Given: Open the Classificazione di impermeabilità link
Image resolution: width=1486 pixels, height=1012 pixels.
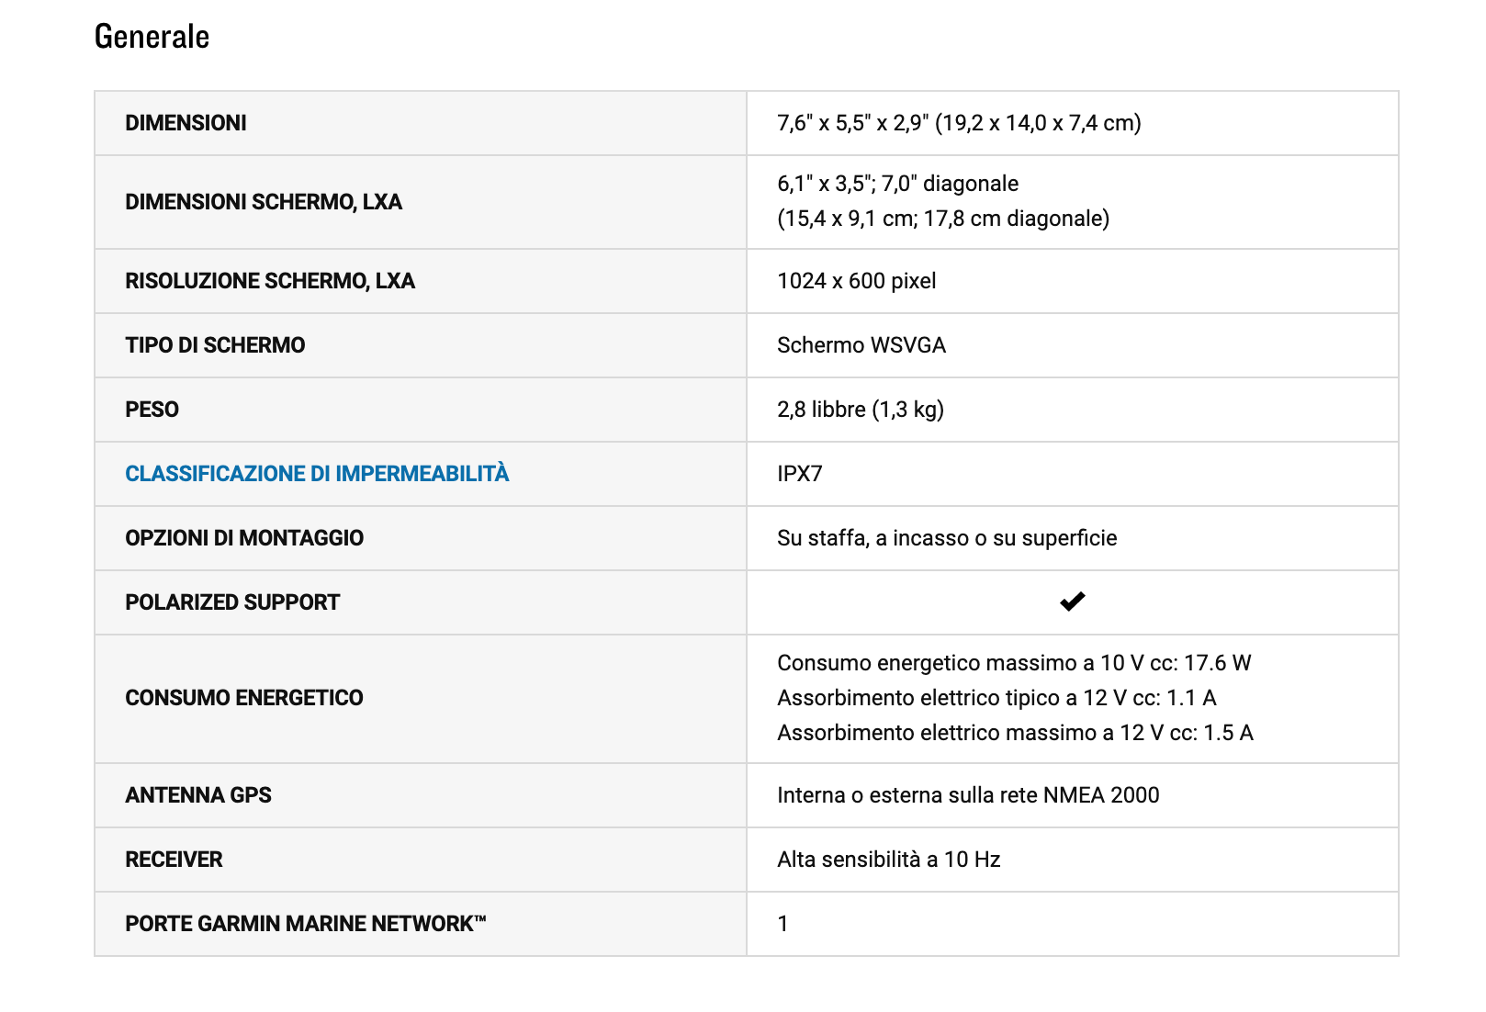Looking at the screenshot, I should pos(317,474).
